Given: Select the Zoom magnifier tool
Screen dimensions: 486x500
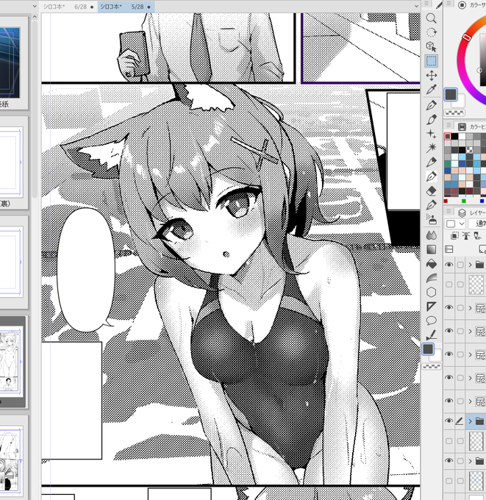Looking at the screenshot, I should [431, 18].
